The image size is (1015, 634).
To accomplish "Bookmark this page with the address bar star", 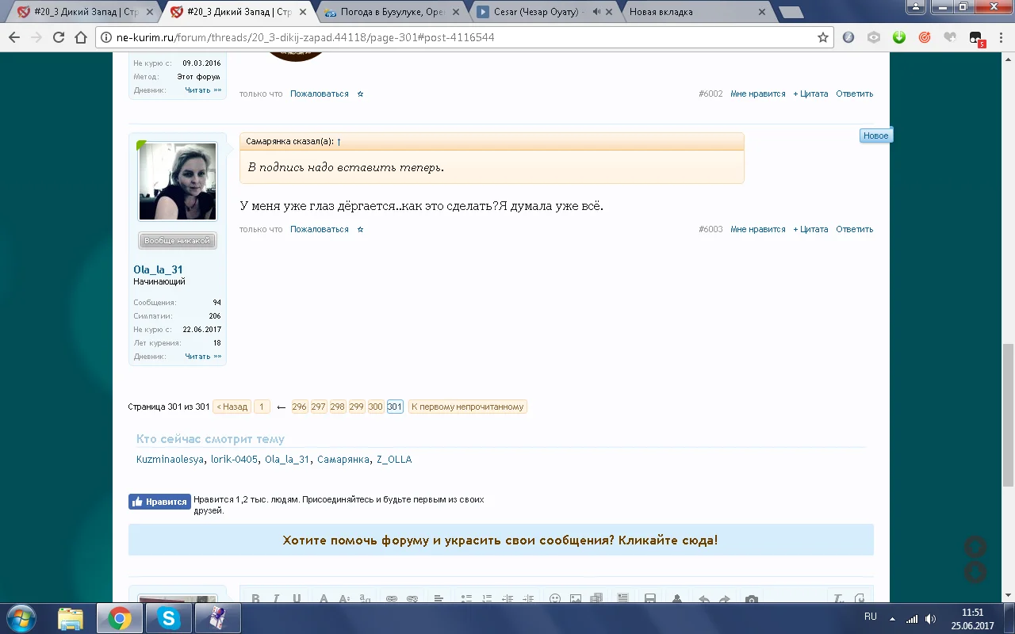I will [x=823, y=37].
